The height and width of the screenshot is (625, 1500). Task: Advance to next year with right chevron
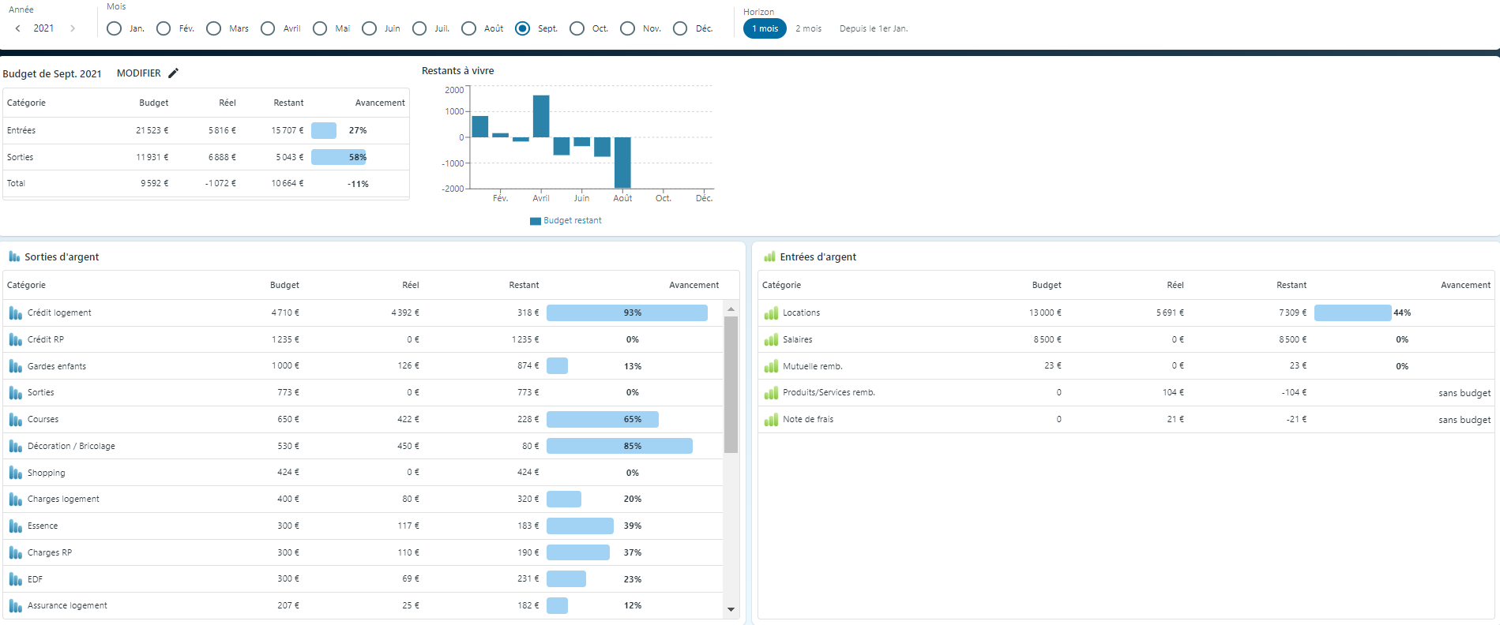[x=73, y=28]
